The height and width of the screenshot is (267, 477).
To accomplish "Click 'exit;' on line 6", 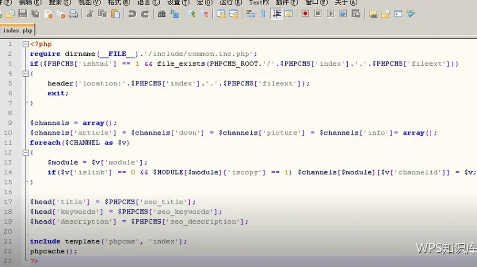I will tap(58, 93).
